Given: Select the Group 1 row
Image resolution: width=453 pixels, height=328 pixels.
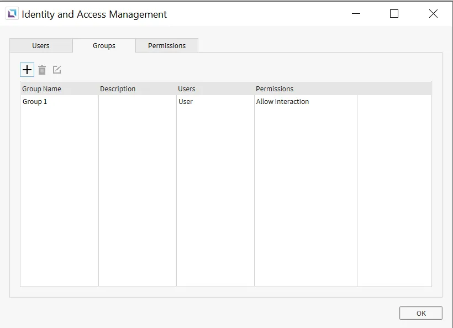Looking at the screenshot, I should 35,102.
